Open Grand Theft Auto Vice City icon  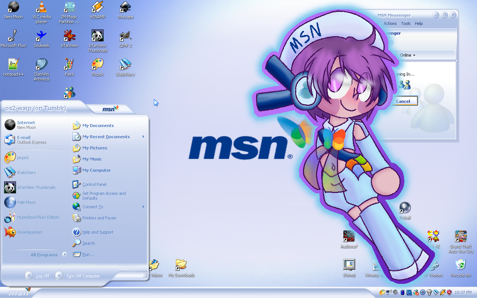click(461, 237)
